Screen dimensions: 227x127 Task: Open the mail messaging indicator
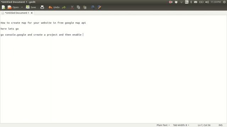coord(195,2)
